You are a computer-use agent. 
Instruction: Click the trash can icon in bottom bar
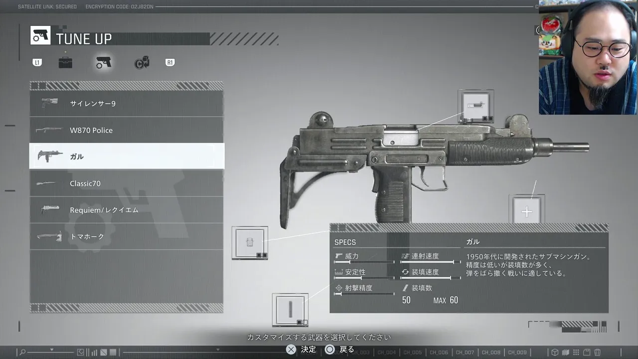click(x=597, y=353)
